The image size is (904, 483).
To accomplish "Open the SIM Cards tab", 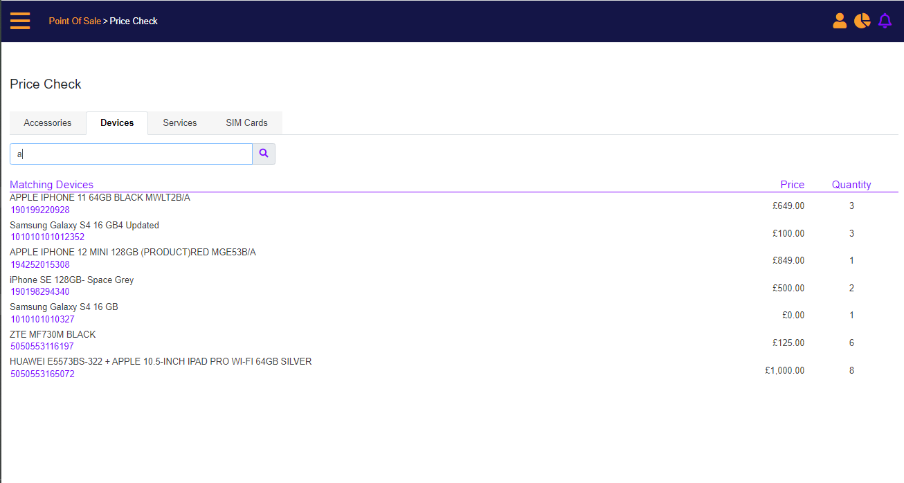I will pos(246,122).
